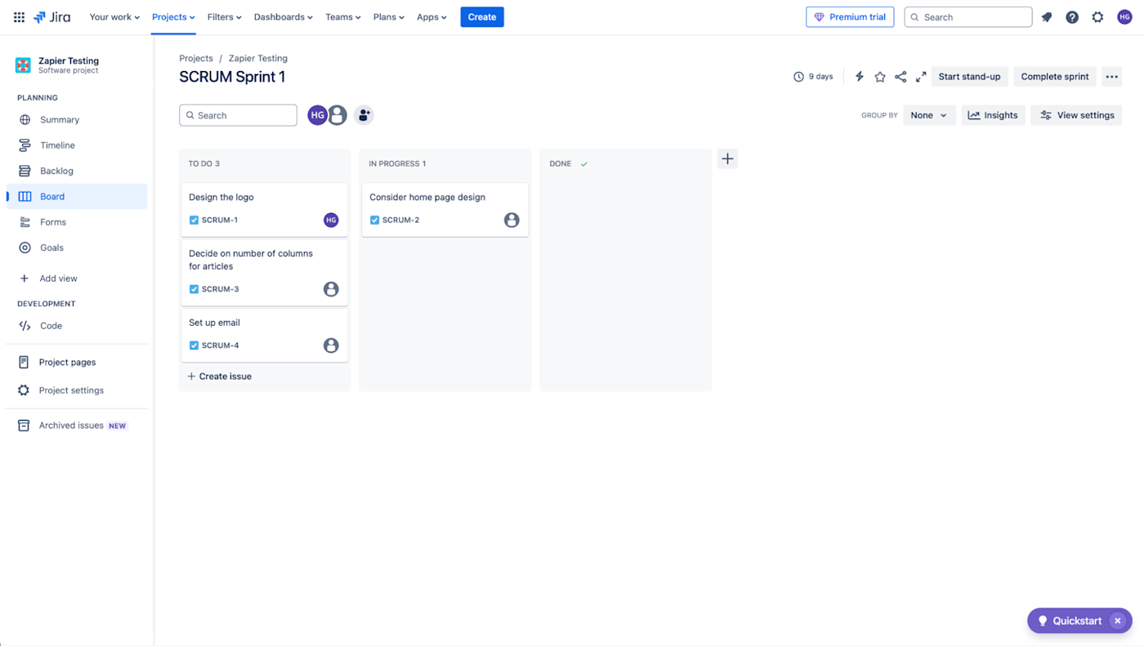Click the task type icon on SCRUM-4

(194, 345)
